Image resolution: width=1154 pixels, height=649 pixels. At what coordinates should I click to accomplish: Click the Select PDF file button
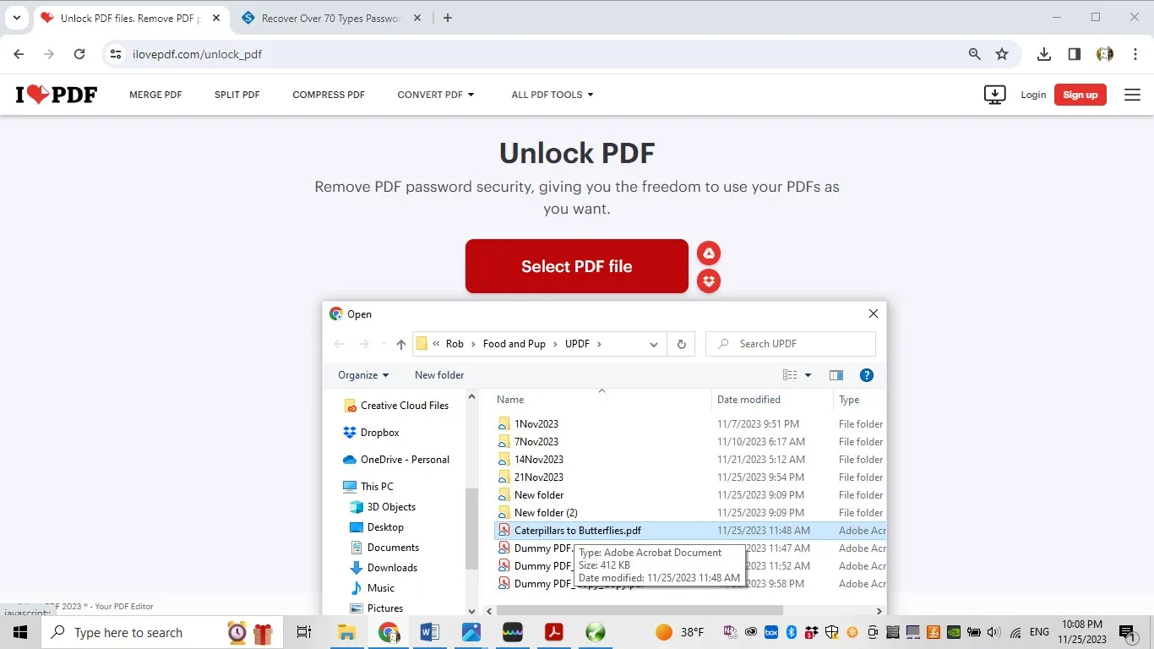(x=576, y=265)
